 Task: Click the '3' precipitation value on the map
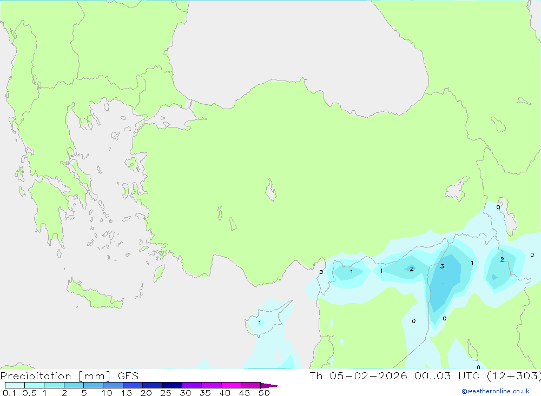[x=442, y=266]
